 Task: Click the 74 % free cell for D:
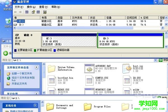[x=143, y=25]
